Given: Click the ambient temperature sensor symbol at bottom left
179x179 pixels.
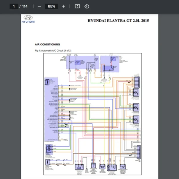Looking at the screenshot, I should [47, 162].
